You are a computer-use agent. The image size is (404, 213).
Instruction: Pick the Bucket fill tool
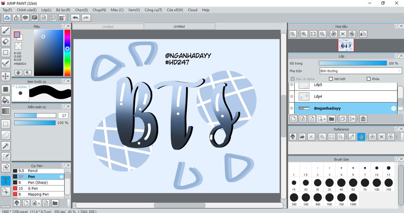pos(6,100)
